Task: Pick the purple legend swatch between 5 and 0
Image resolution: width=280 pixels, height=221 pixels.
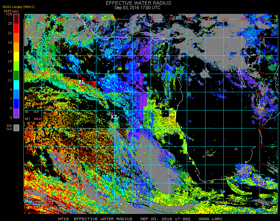Action: click(x=17, y=113)
